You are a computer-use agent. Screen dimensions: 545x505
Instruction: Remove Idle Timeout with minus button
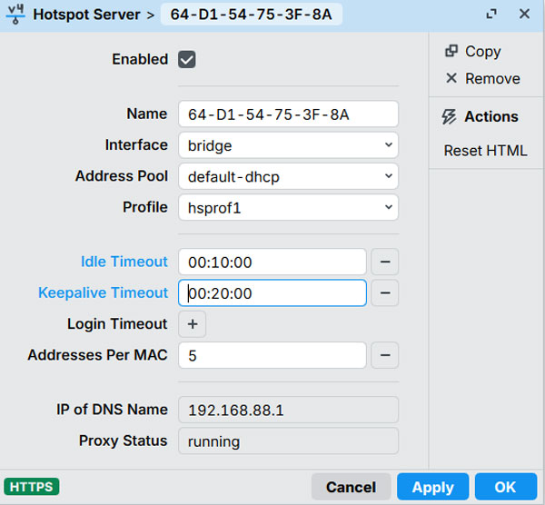click(385, 262)
